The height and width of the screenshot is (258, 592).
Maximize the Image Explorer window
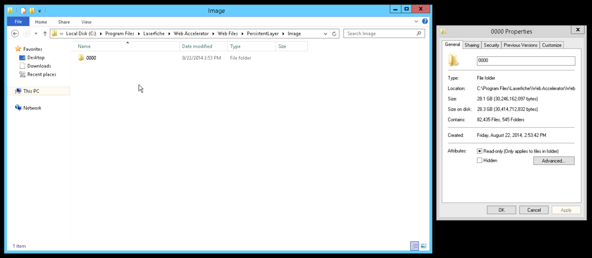[406, 9]
